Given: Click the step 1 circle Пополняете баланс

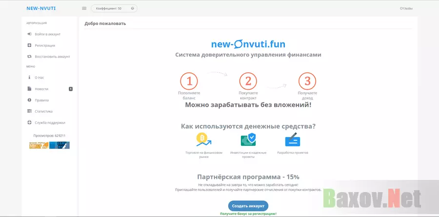Looking at the screenshot, I should point(189,81).
